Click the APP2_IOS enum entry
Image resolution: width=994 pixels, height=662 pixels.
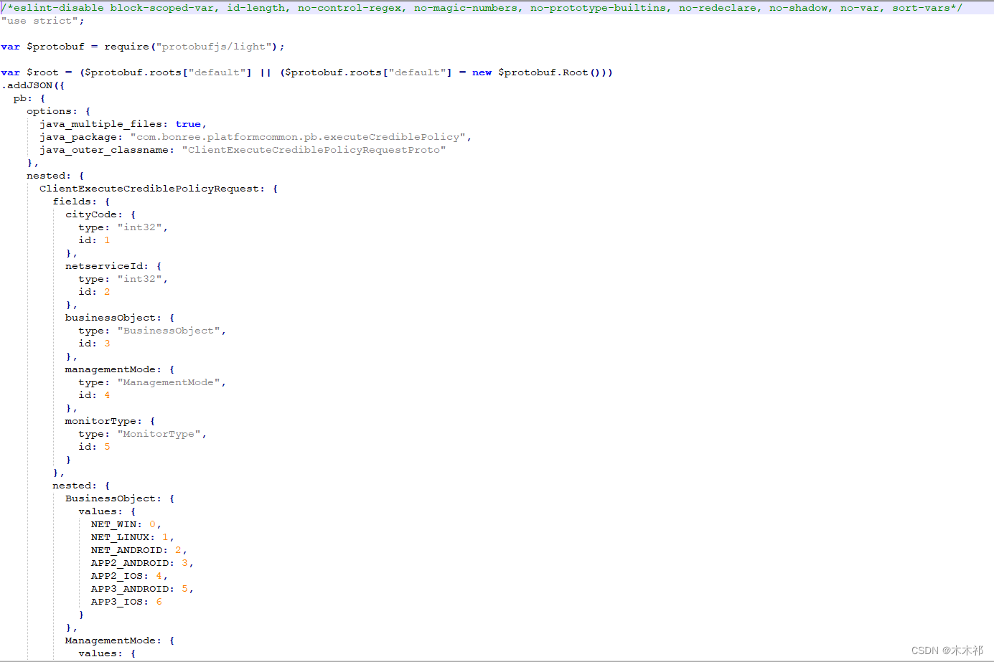tap(117, 575)
